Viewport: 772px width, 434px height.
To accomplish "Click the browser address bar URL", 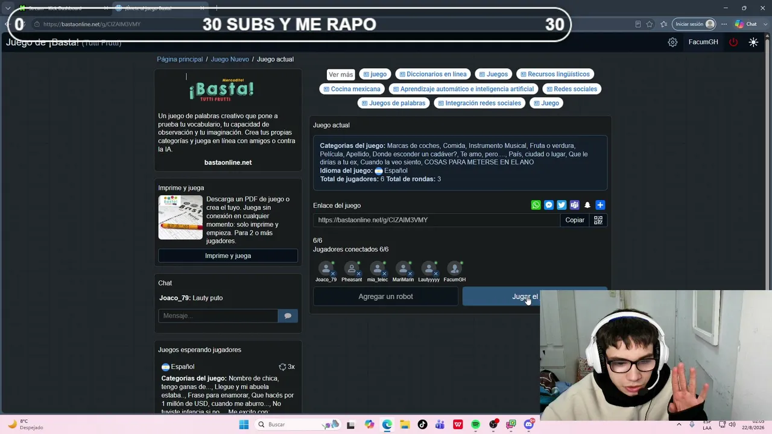I will 92,24.
